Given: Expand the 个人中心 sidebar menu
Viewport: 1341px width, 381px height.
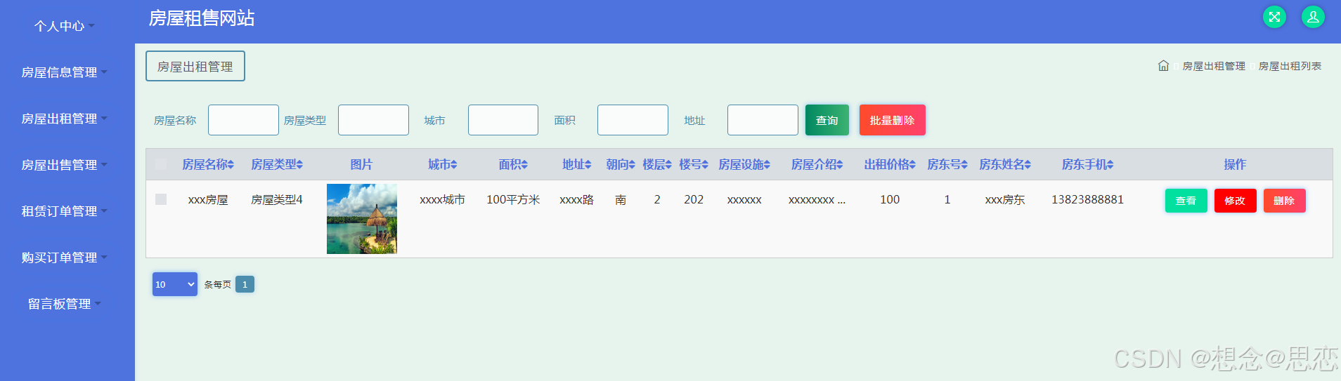Looking at the screenshot, I should [64, 26].
